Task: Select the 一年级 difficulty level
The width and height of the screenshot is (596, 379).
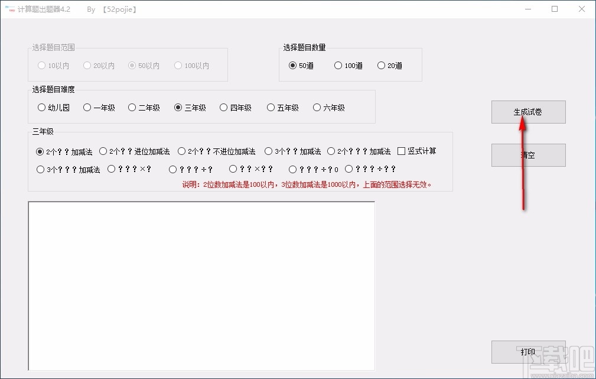Action: pos(87,107)
